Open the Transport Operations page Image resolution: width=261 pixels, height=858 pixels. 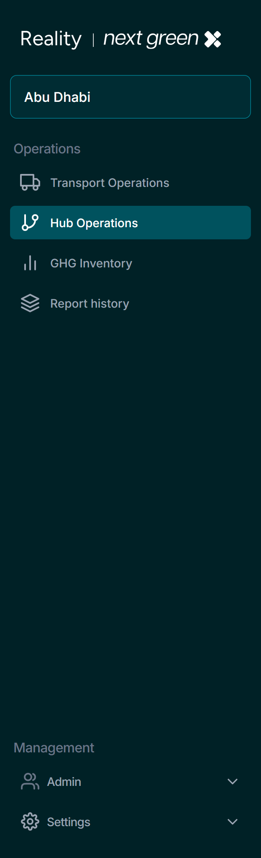coord(110,183)
